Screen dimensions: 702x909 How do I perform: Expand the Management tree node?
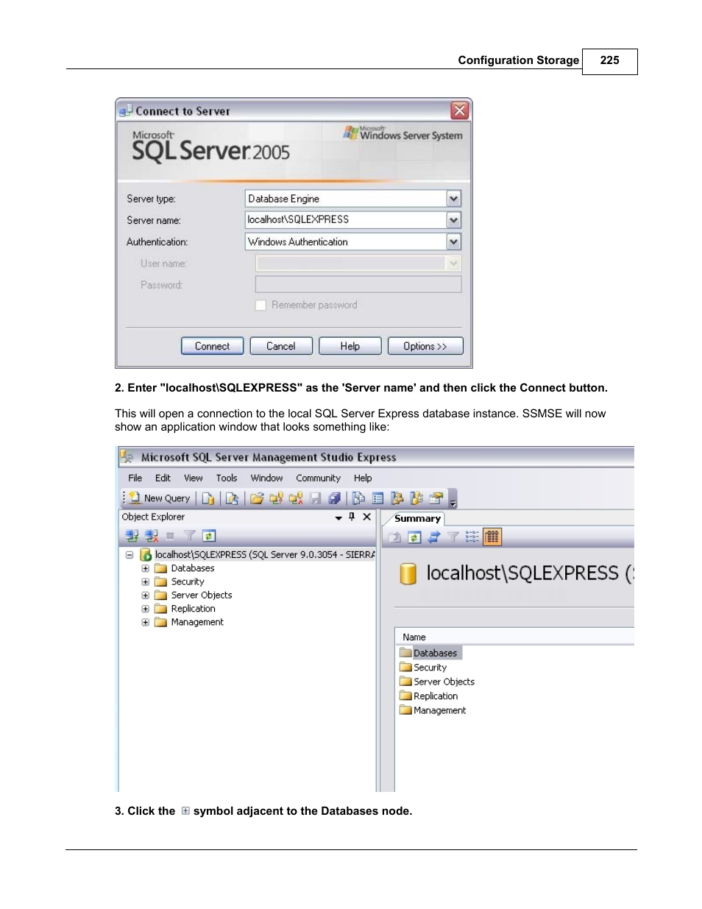tap(145, 623)
